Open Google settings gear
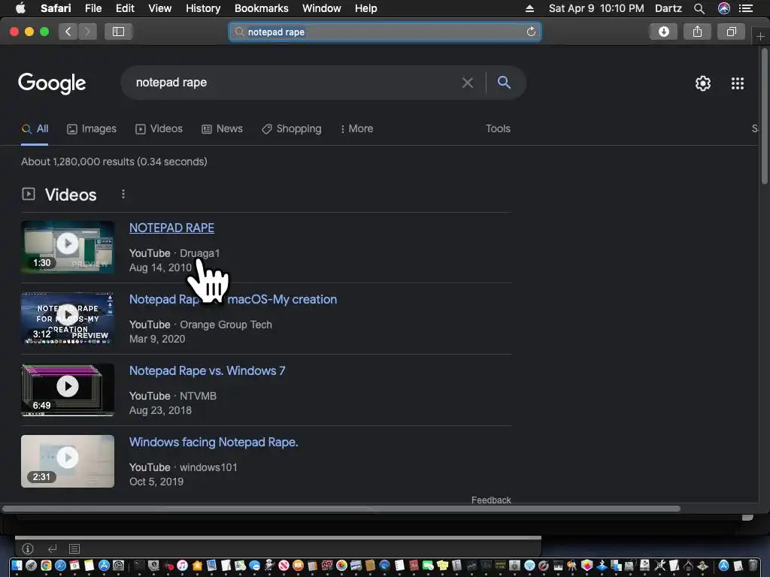Screen dimensions: 770x577 click(703, 83)
